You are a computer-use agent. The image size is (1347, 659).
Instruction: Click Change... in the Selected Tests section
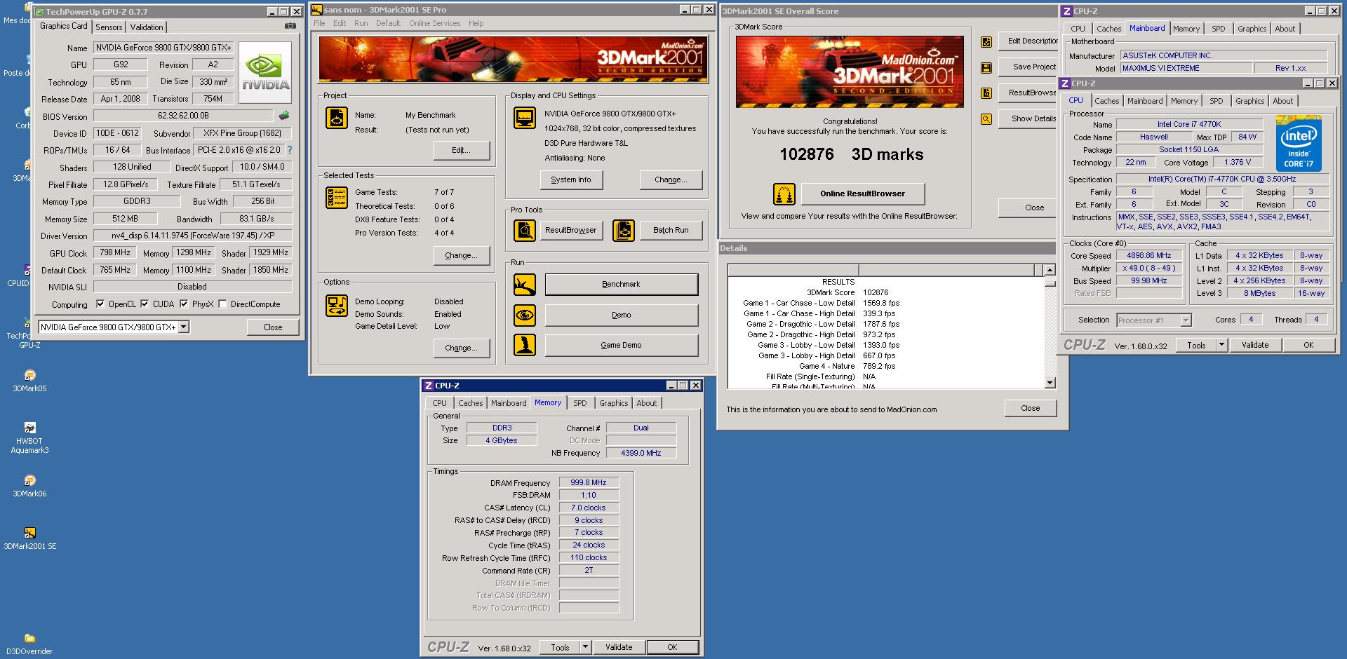click(x=461, y=255)
